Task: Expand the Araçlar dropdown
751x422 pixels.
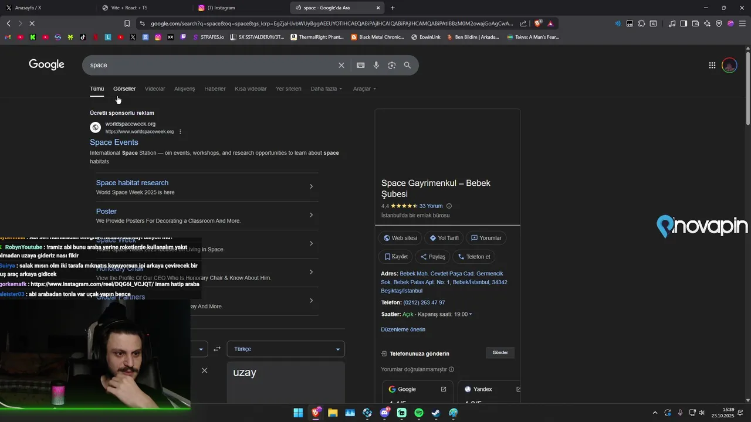Action: click(364, 89)
